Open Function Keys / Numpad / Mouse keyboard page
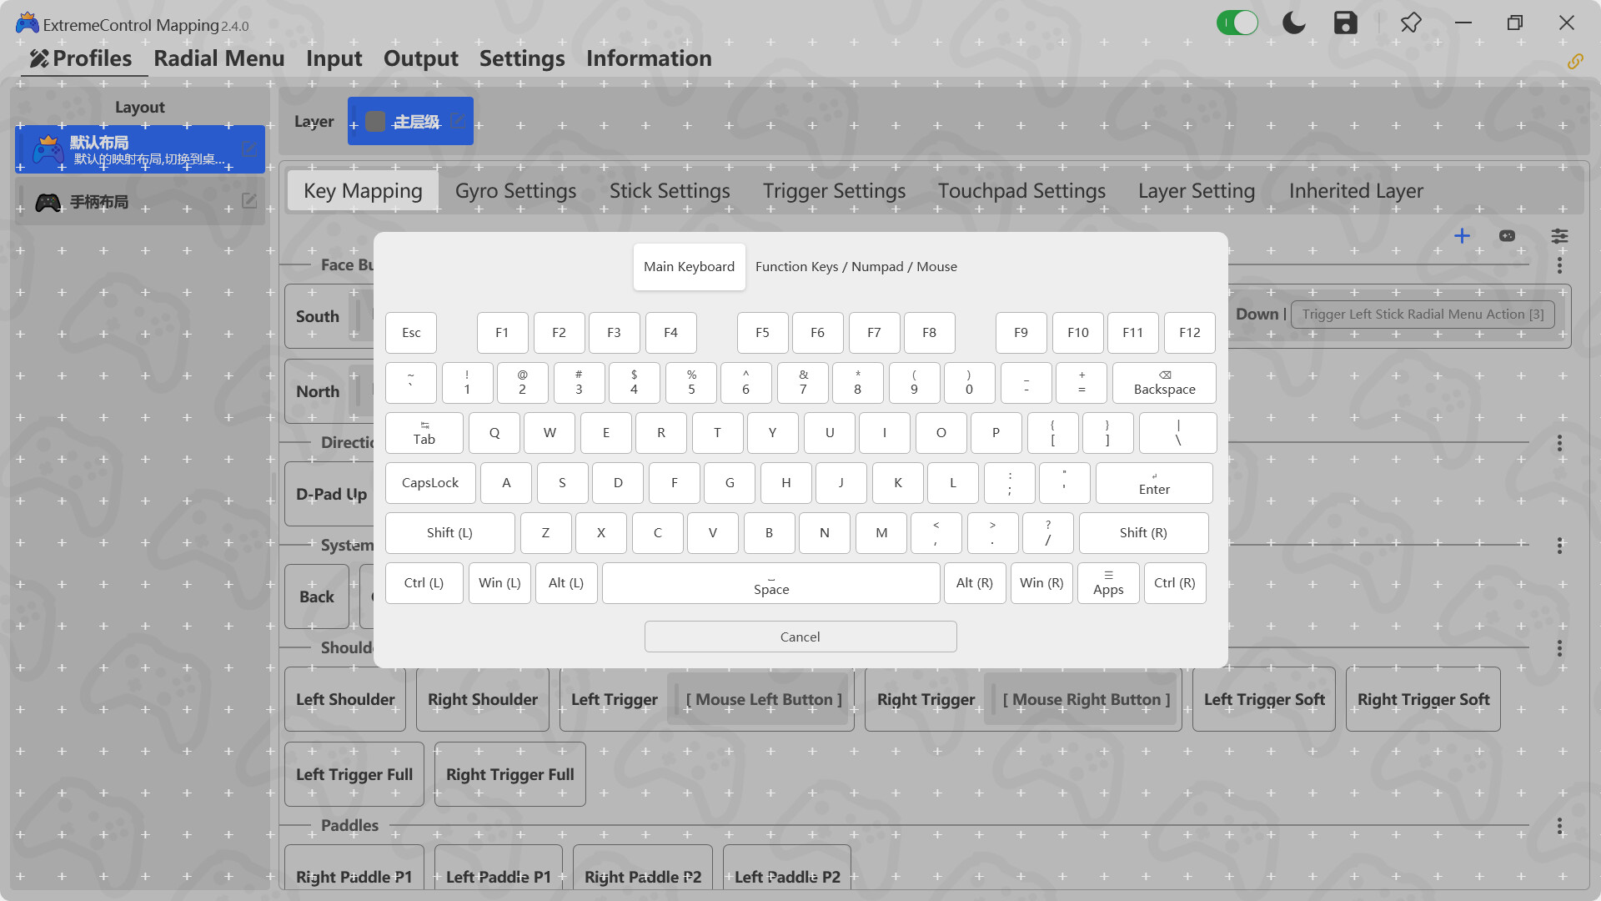1601x901 pixels. (x=856, y=266)
